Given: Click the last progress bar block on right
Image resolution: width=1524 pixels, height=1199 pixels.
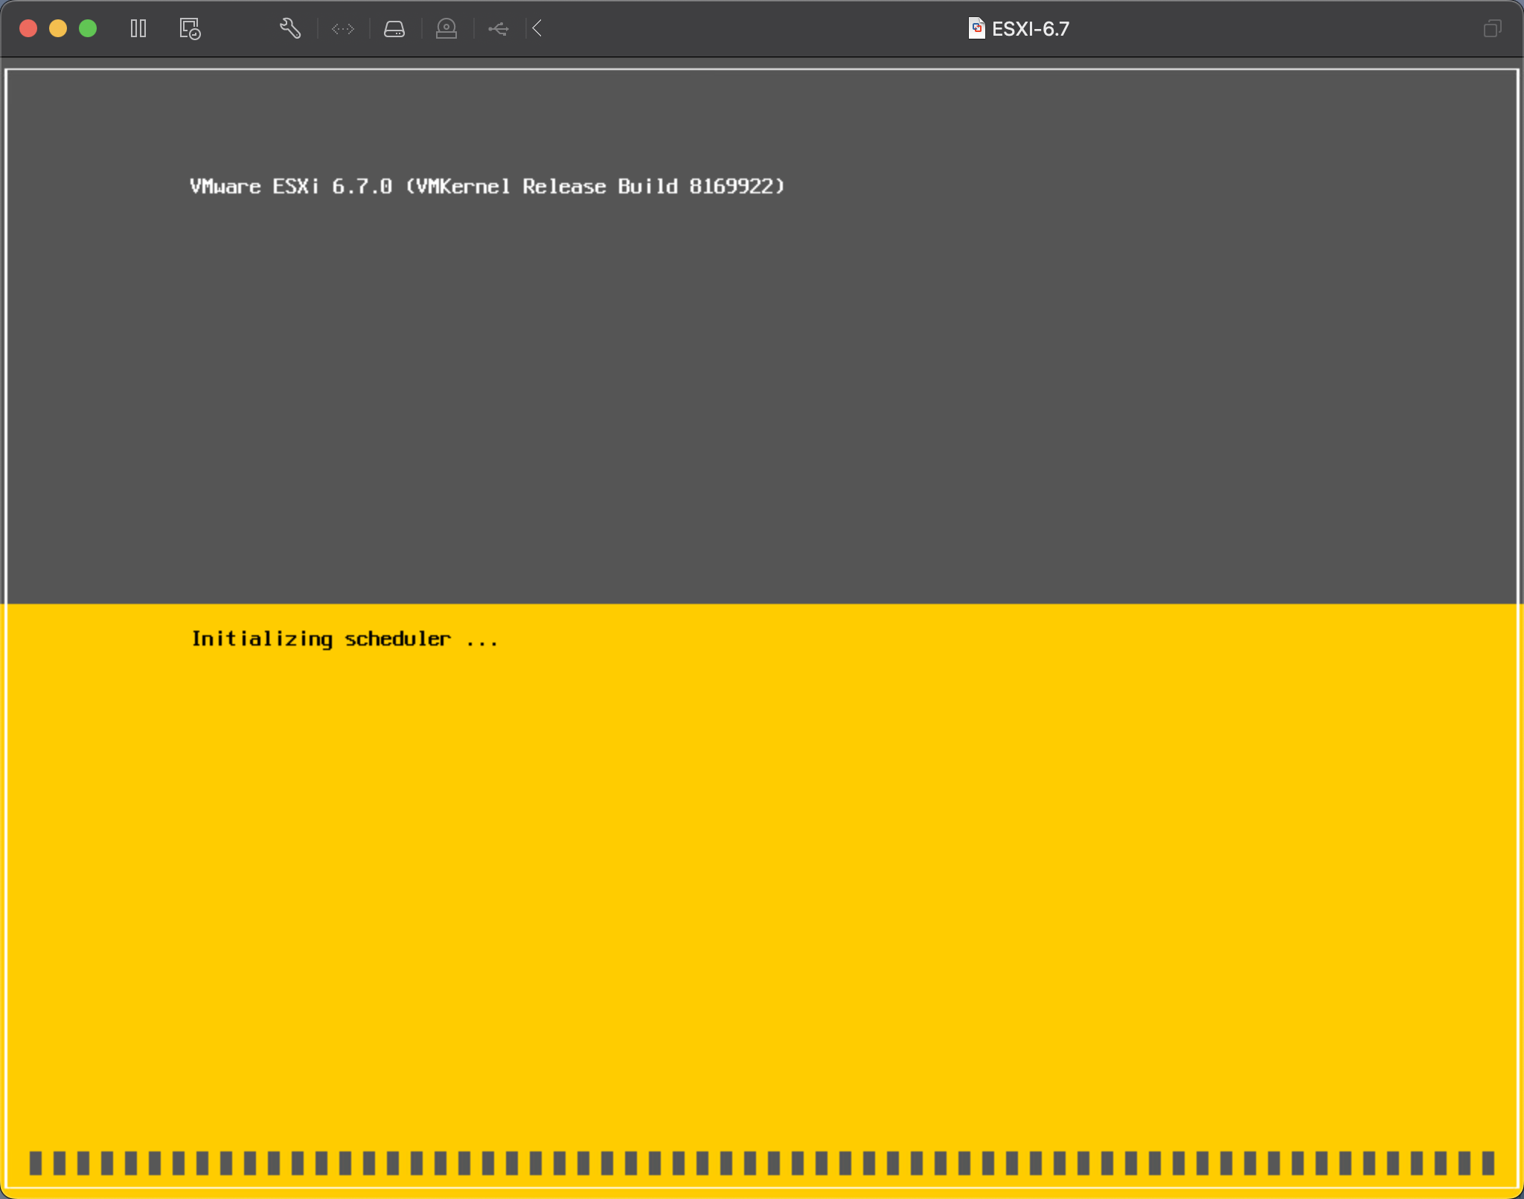Looking at the screenshot, I should click(1488, 1162).
